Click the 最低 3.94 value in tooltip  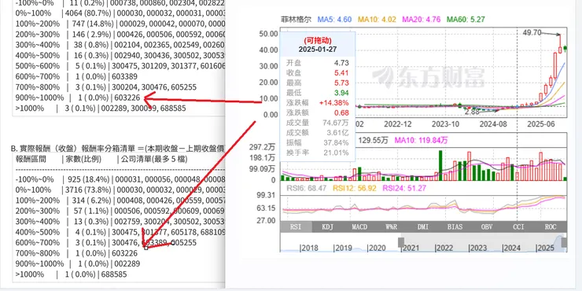click(x=341, y=93)
